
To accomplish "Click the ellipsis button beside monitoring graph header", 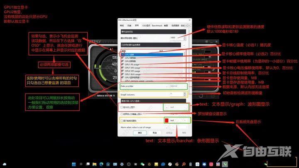I will 184,45.
